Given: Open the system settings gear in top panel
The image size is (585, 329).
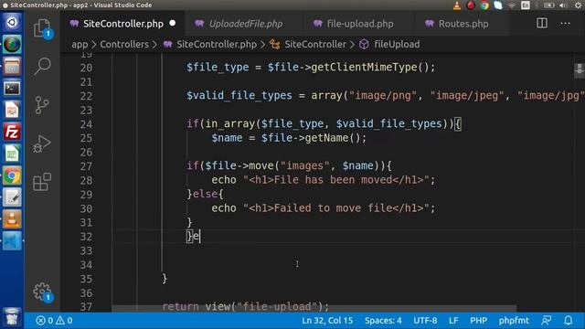Looking at the screenshot, I should tap(579, 5).
